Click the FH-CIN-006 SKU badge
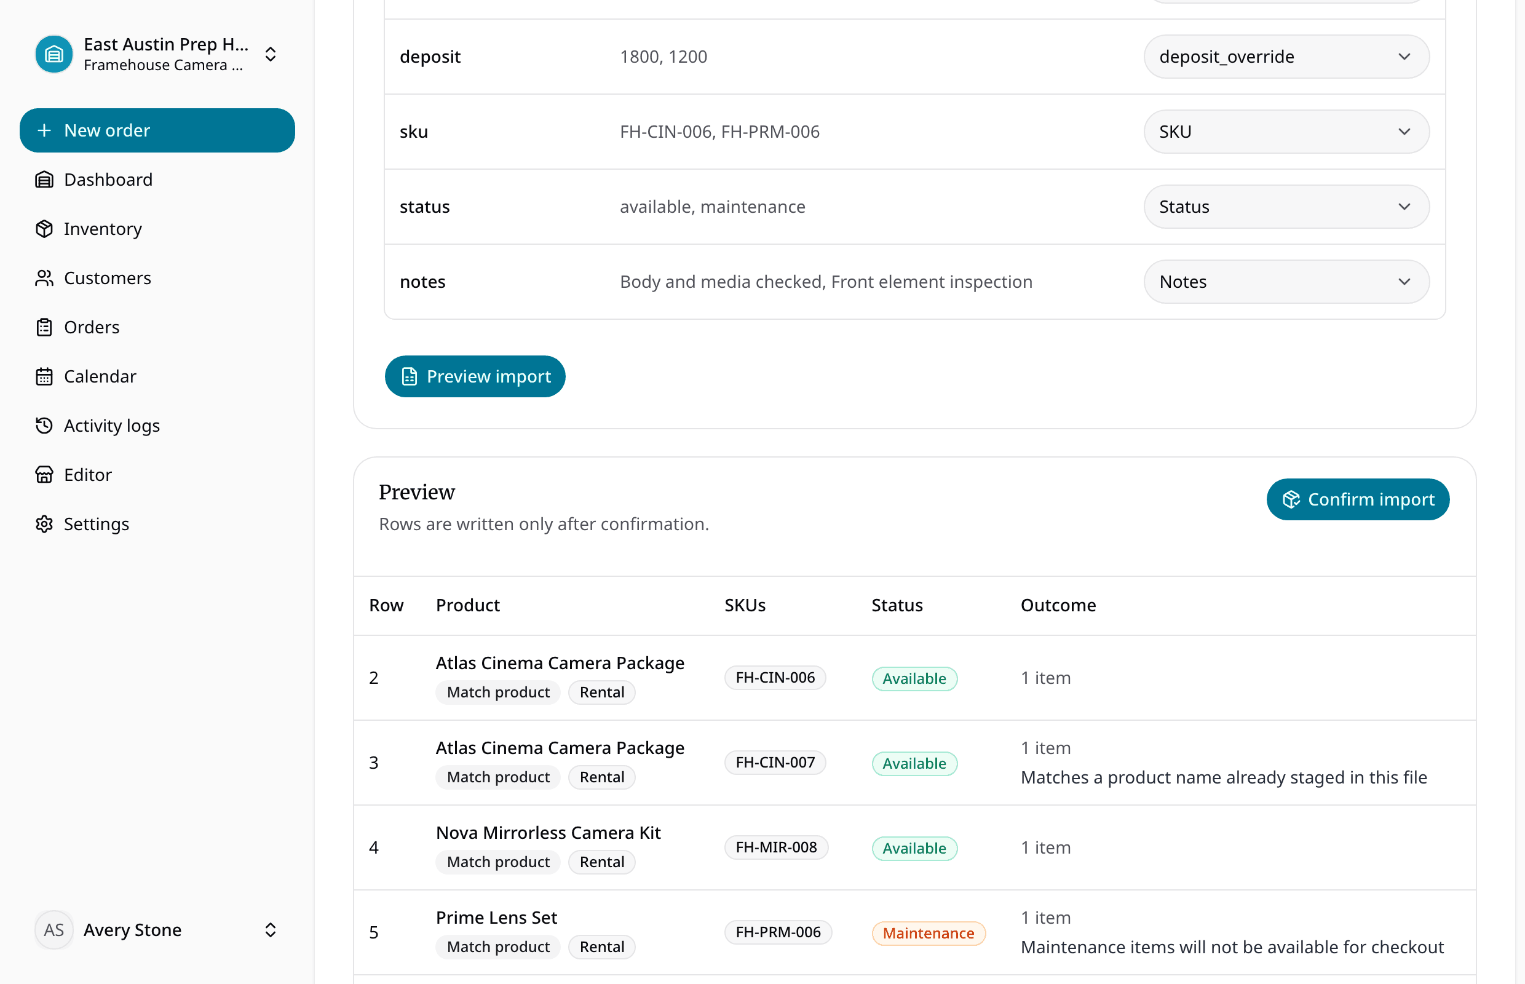The image size is (1525, 984). pyautogui.click(x=775, y=678)
